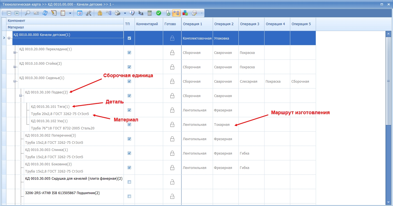
Task: Toggle the Готово lock for Сиденье row
Action: point(172,81)
